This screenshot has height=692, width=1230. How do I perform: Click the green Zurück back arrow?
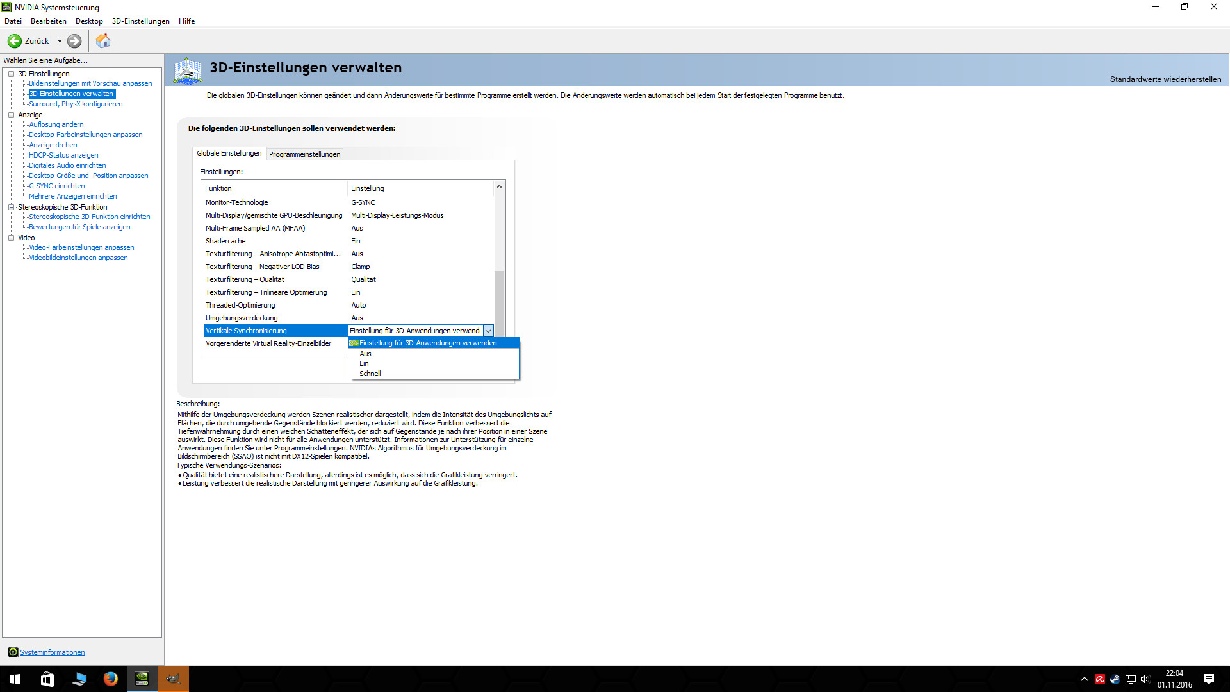(15, 41)
